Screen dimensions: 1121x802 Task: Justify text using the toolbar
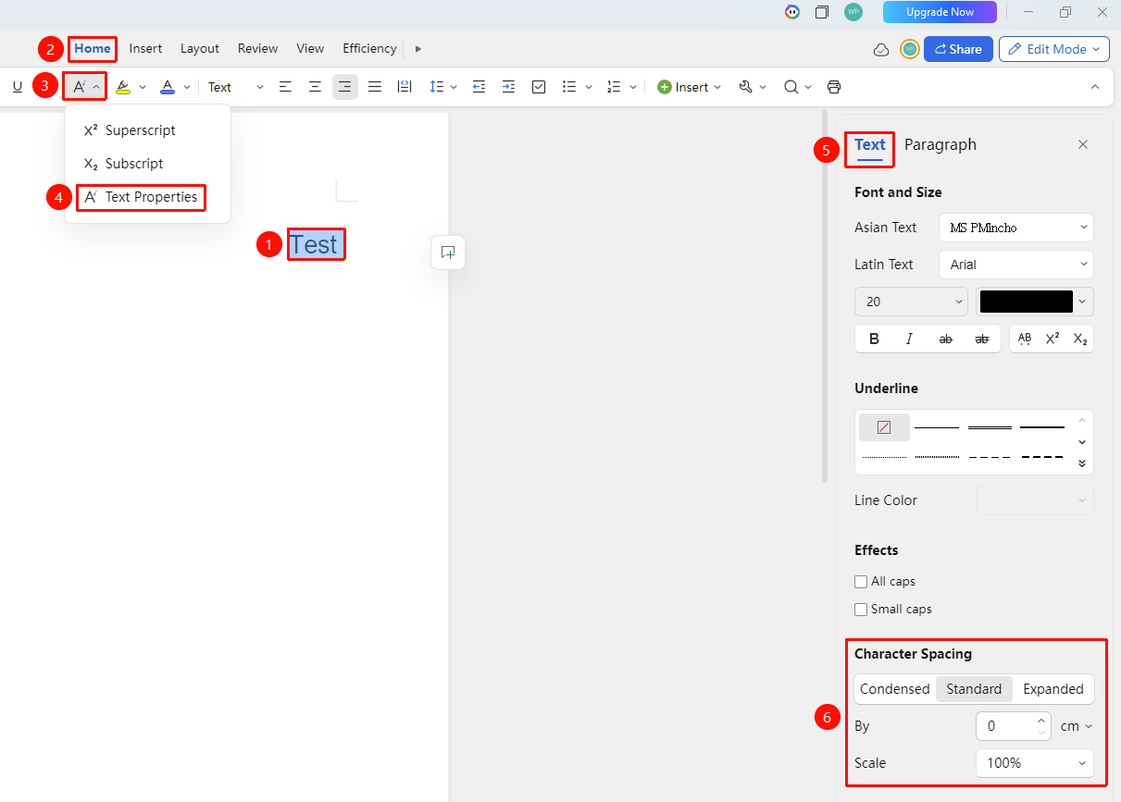tap(375, 87)
